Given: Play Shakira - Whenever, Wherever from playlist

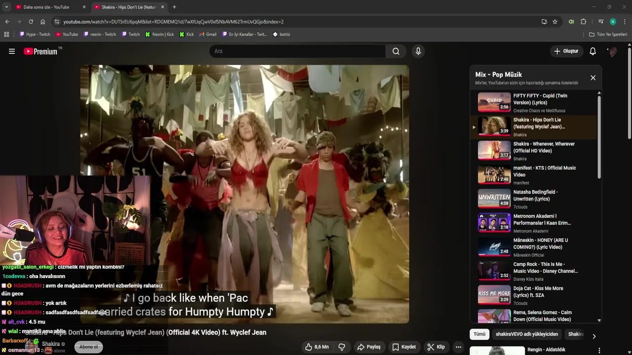Looking at the screenshot, I should (x=533, y=151).
